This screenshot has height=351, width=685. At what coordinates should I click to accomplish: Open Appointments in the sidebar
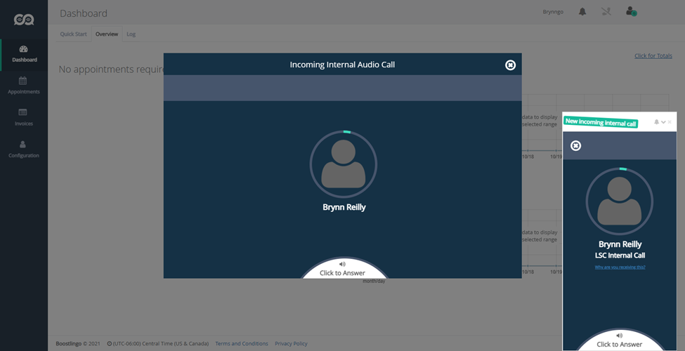(24, 86)
